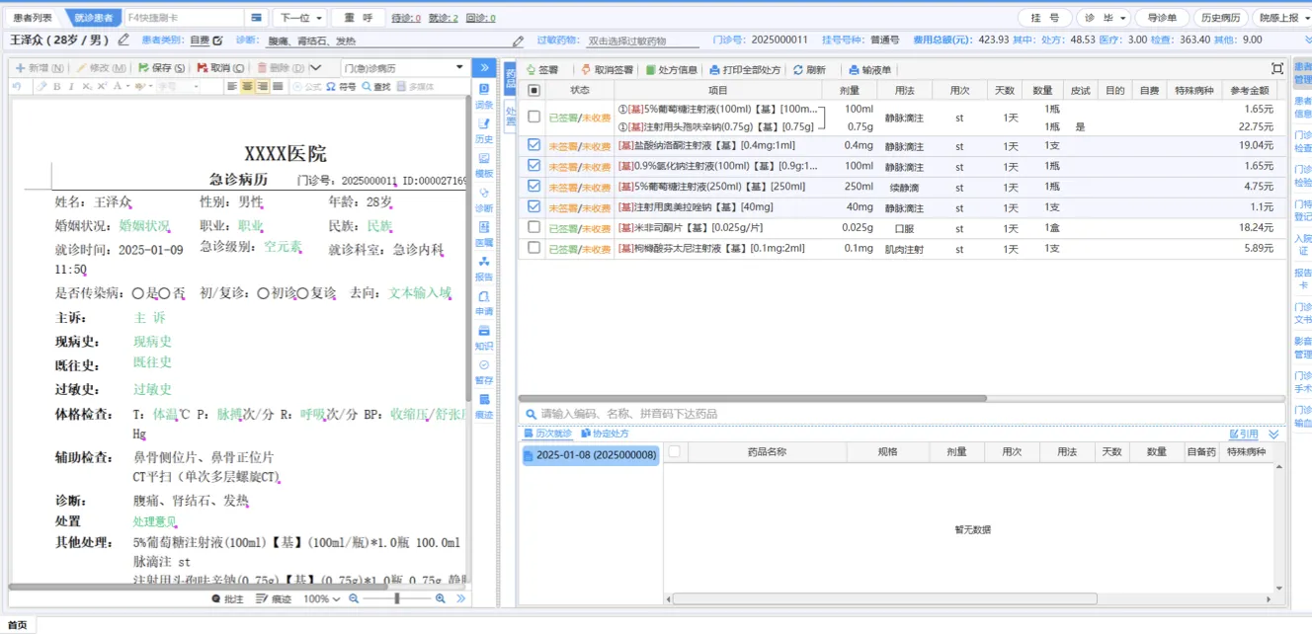Open the 知识 side panel icon
The width and height of the screenshot is (1312, 634).
(483, 337)
